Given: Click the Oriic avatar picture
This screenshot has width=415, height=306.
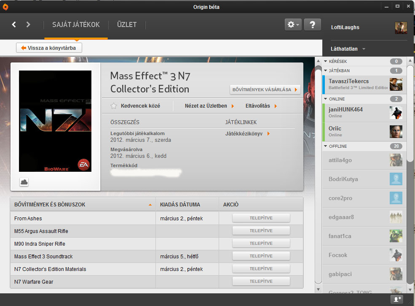Looking at the screenshot, I should click(x=396, y=132).
